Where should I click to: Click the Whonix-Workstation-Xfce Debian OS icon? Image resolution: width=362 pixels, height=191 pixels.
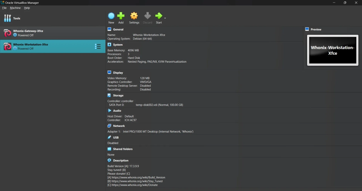(x=7, y=47)
